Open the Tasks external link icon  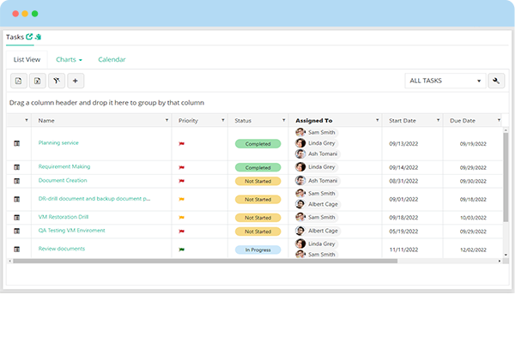(x=29, y=36)
